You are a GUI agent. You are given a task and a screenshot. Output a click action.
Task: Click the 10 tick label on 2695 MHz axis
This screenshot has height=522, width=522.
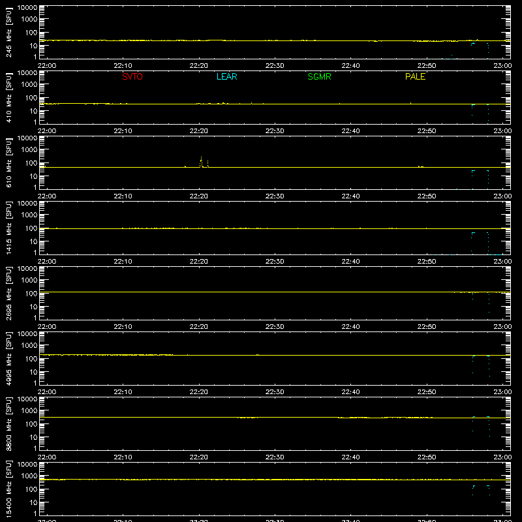(33, 307)
